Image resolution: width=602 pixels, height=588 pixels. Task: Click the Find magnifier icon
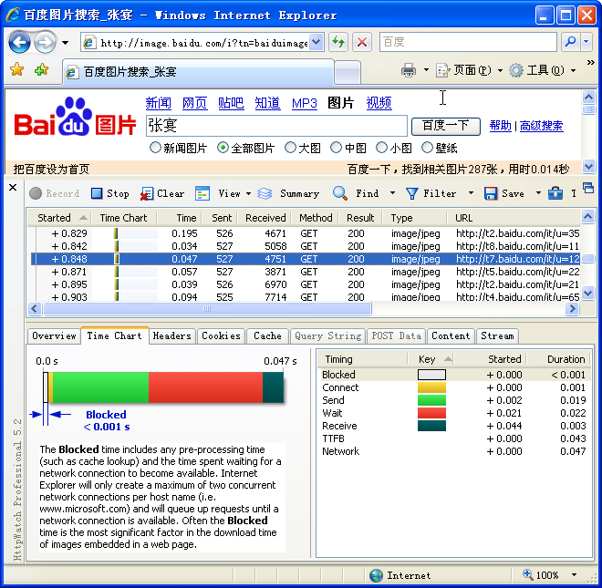[340, 193]
